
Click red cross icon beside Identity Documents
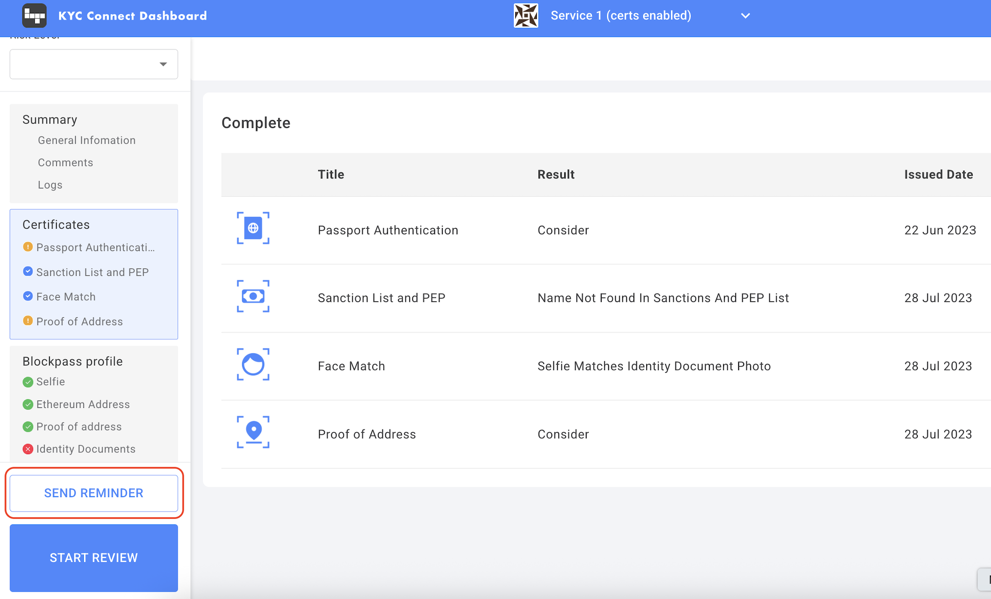click(x=28, y=449)
